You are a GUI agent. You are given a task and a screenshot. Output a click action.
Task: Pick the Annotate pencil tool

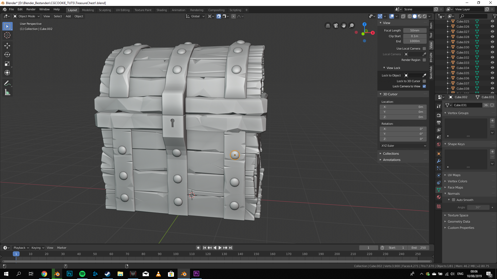[7, 83]
